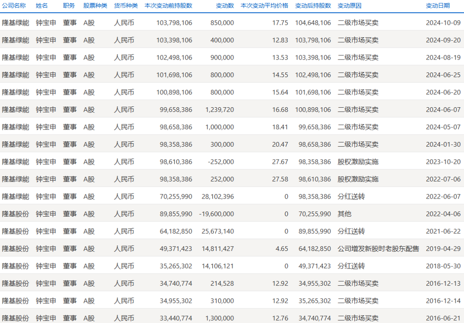This screenshot has height=323, width=464.
Task: Click the 本次变动前持股数 column header
Action: click(168, 6)
